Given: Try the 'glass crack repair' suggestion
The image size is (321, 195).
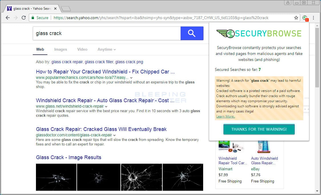Looking at the screenshot, I should click(67, 62).
